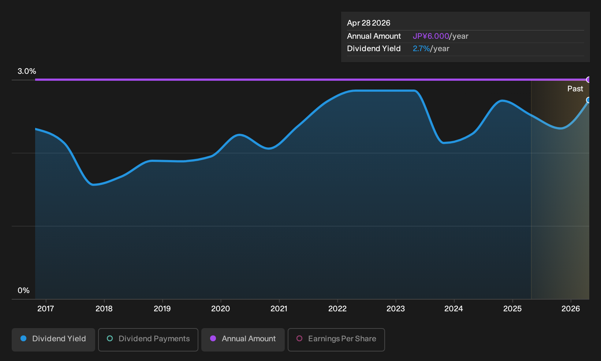Screen dimensions: 601x361
Task: Click the 2026 axis label
Action: coord(571,309)
